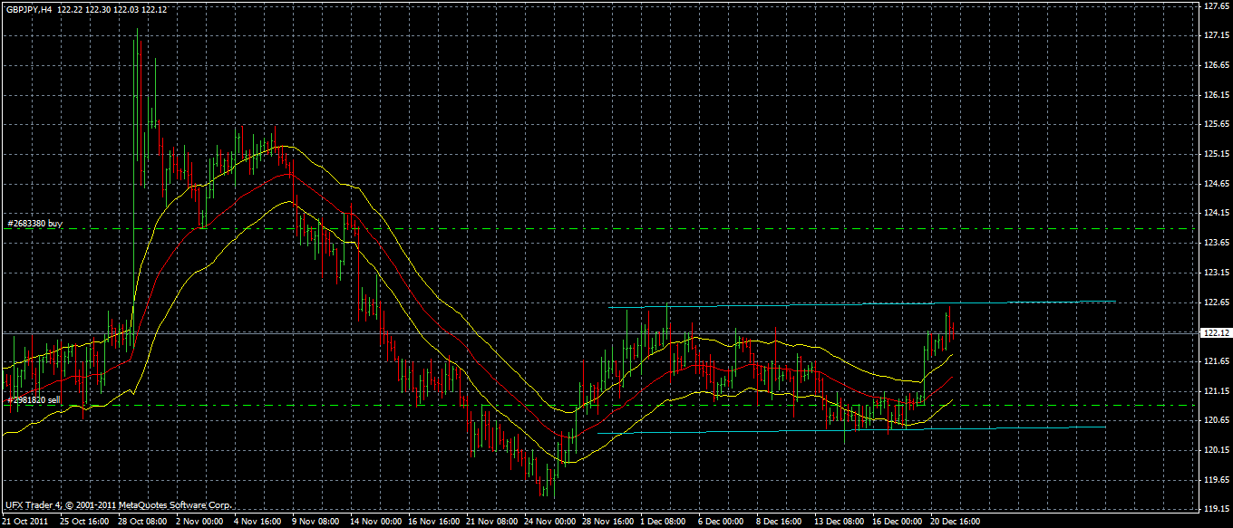Screen dimensions: 1233x528
Task: Click the 13 Dec 08:00 time label
Action: coord(839,522)
